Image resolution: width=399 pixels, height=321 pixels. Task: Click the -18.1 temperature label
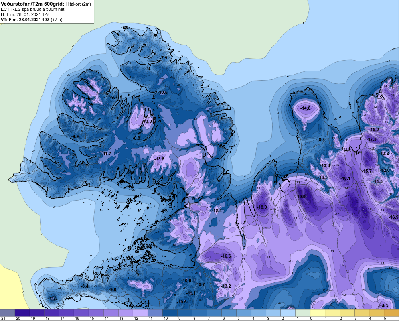click(x=345, y=178)
